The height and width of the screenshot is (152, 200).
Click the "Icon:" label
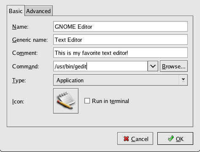click(18, 101)
